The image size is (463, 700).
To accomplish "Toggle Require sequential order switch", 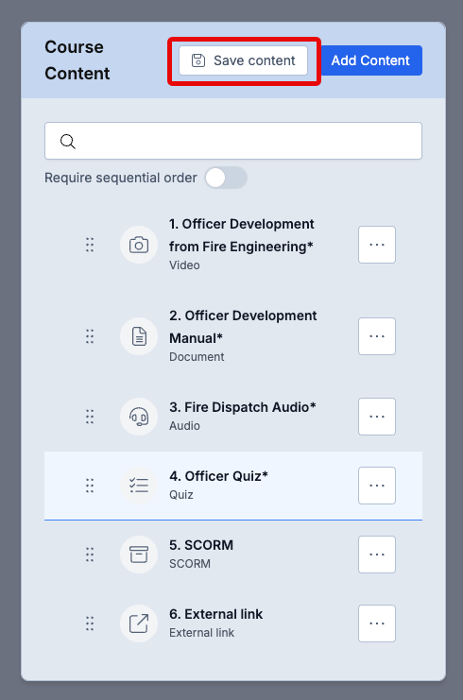I will click(226, 179).
